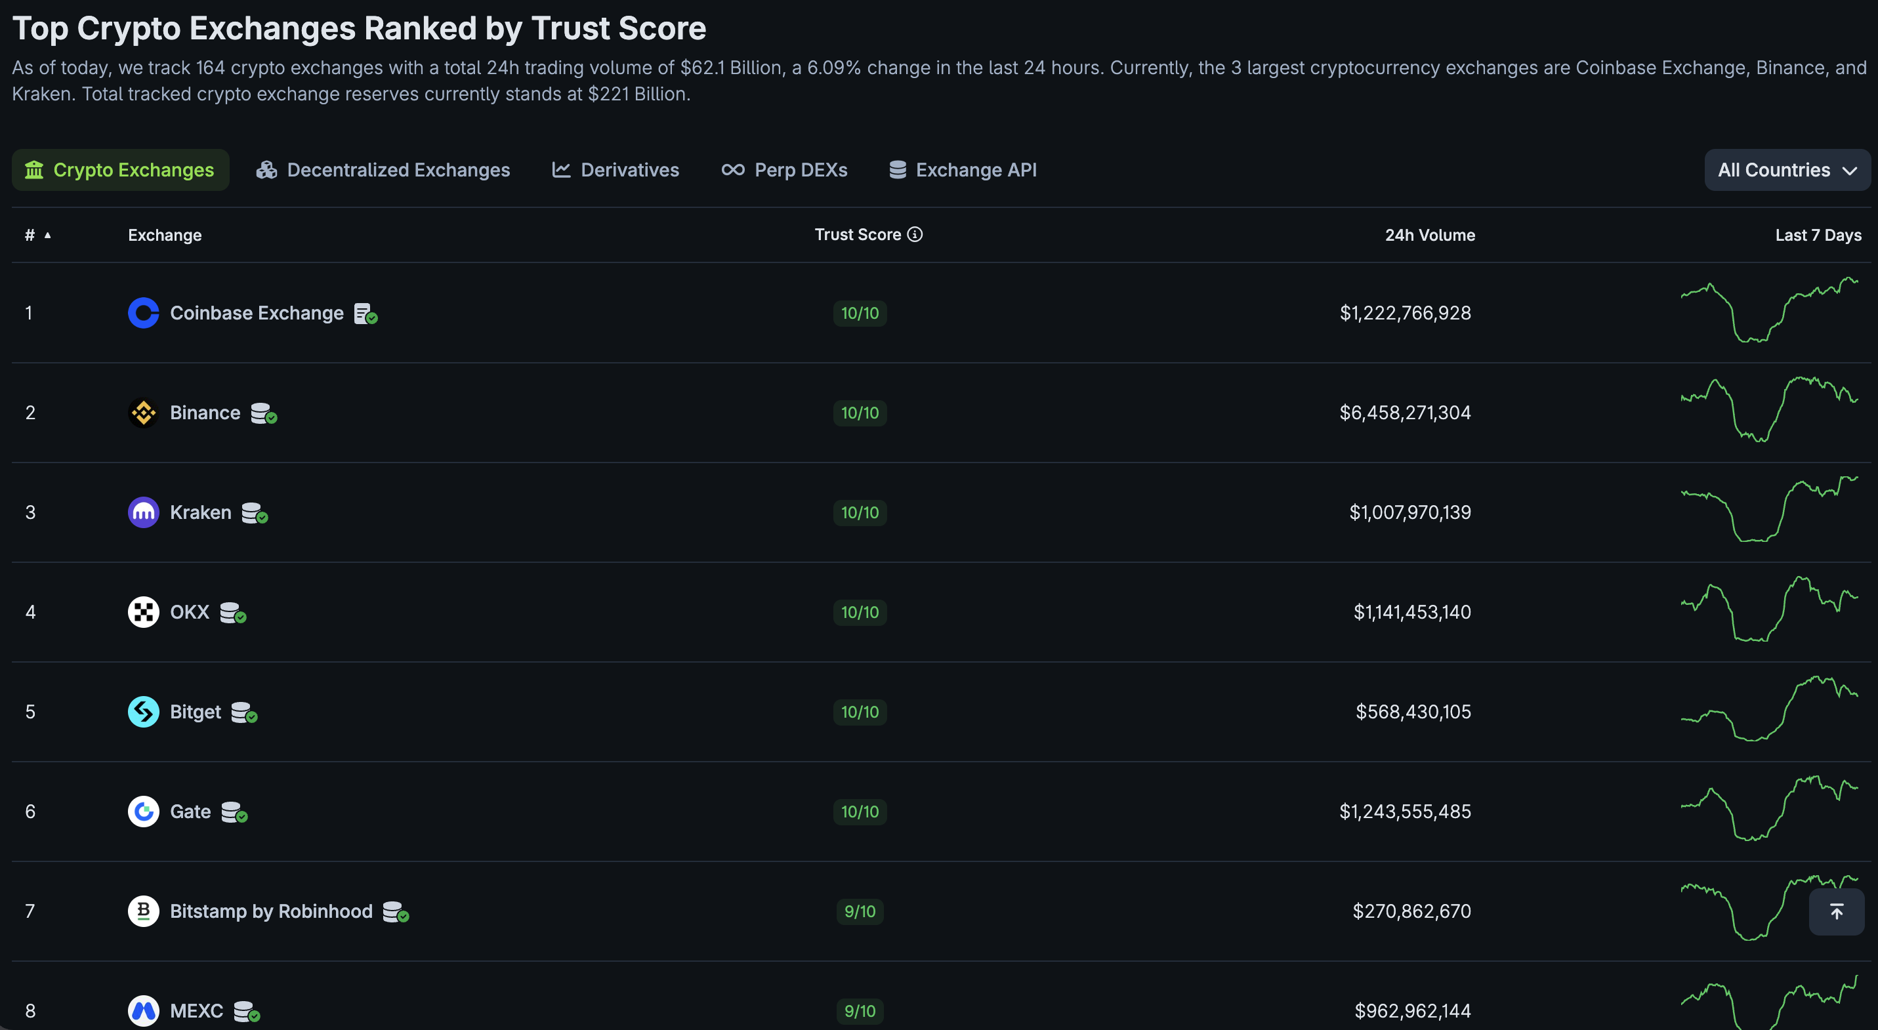Click the reserves badge next to Binance
This screenshot has height=1030, width=1878.
coord(264,413)
